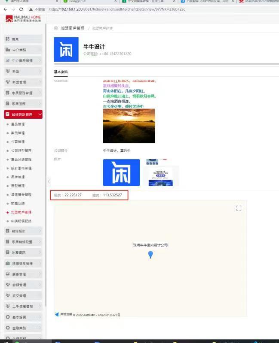
Task: Close the Swagger UI browser tab
Action: tap(115, 1)
